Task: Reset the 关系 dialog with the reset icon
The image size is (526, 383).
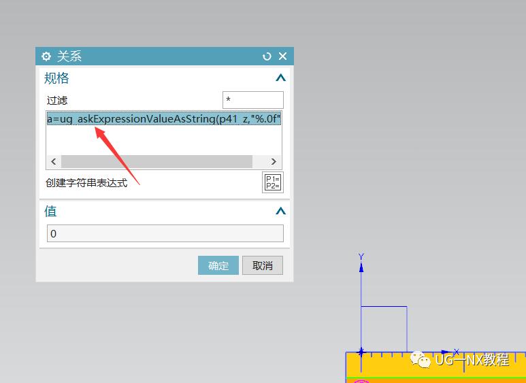Action: click(x=267, y=56)
